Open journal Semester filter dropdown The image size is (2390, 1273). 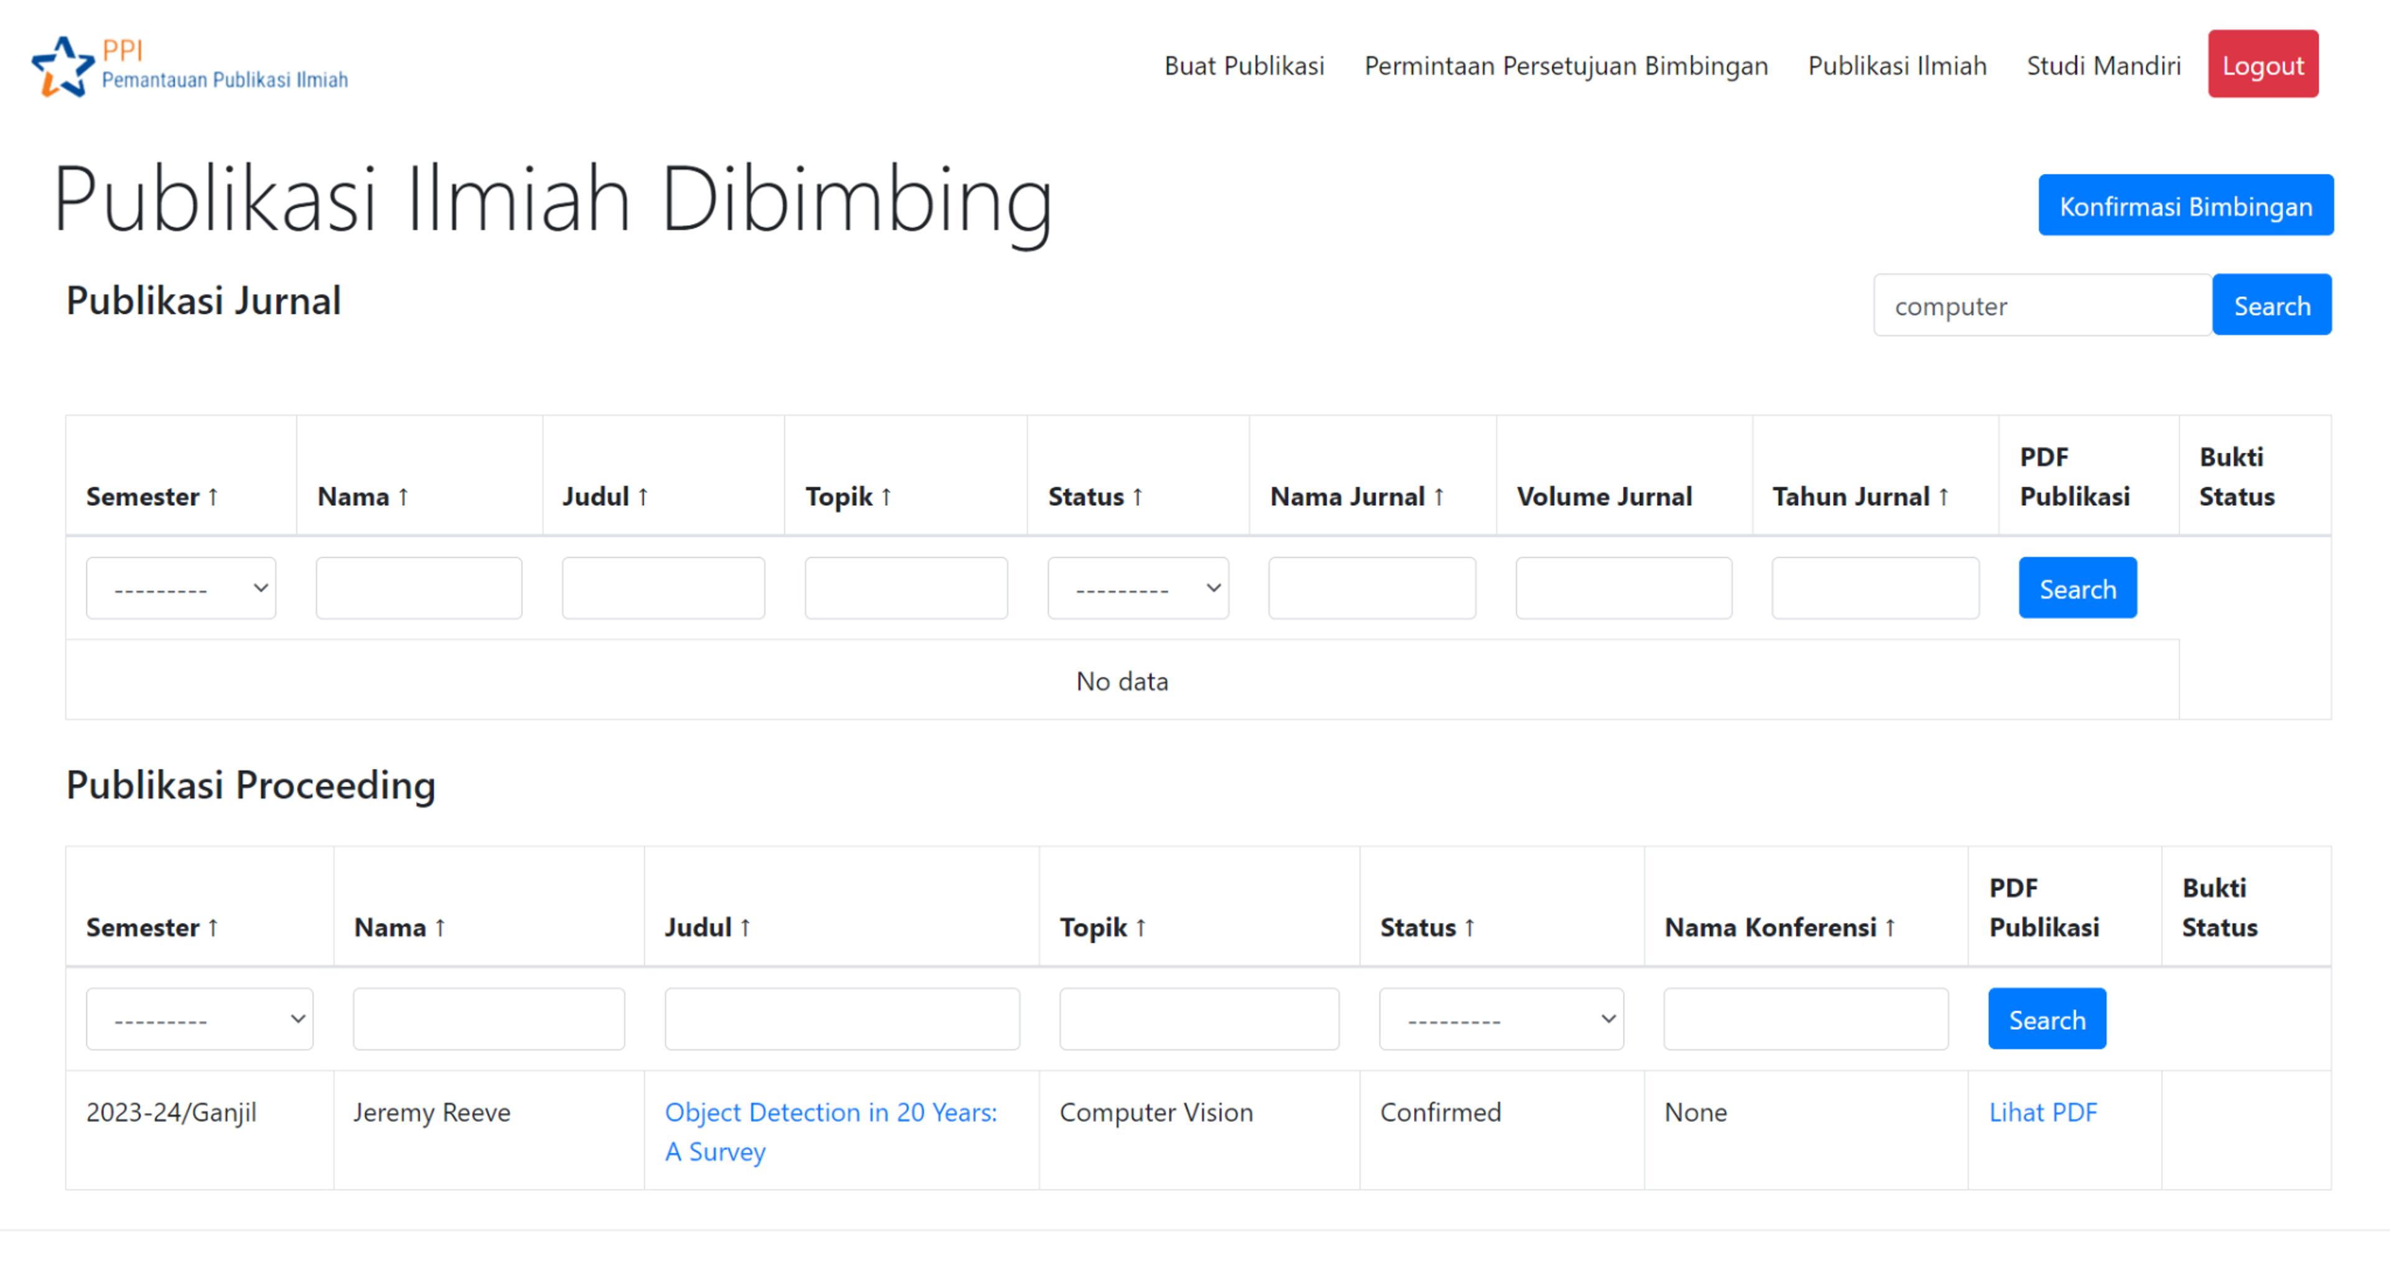181,588
